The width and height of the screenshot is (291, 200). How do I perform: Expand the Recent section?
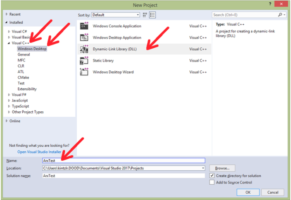click(7, 14)
